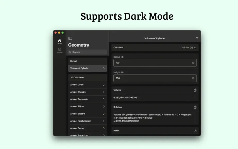Copy the Solution text with clipboard icon
This screenshot has height=149, width=238.
pos(195,107)
